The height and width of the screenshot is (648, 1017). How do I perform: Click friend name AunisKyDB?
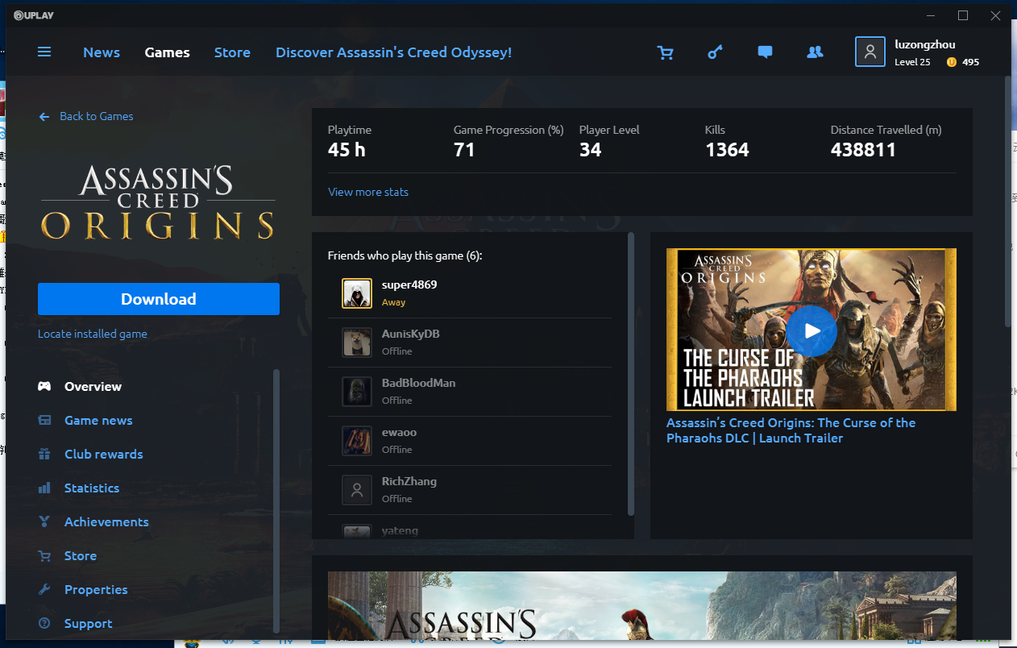[x=411, y=334]
